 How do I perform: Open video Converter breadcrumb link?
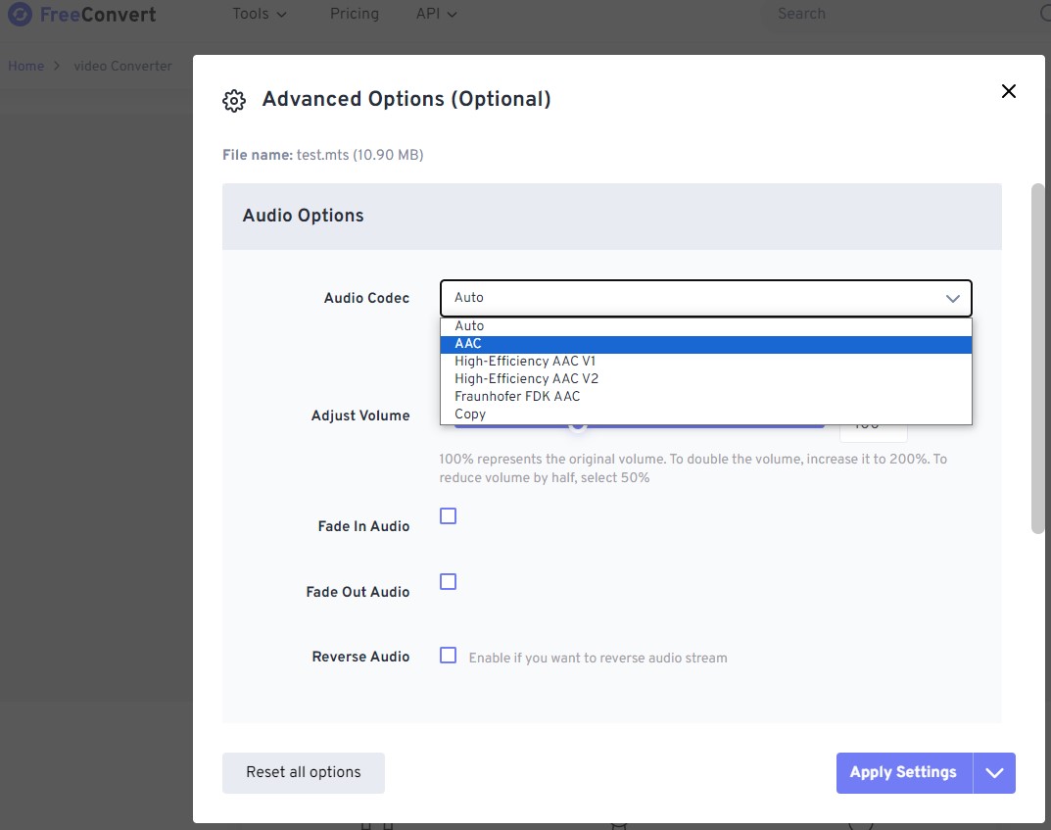(122, 66)
